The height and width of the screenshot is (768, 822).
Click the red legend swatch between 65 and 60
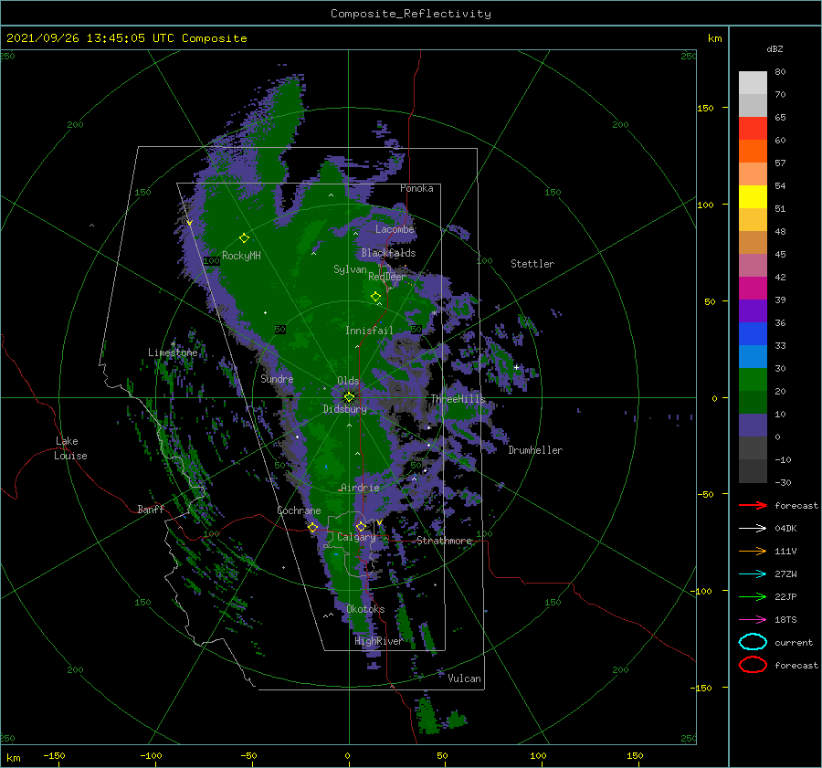tap(753, 129)
